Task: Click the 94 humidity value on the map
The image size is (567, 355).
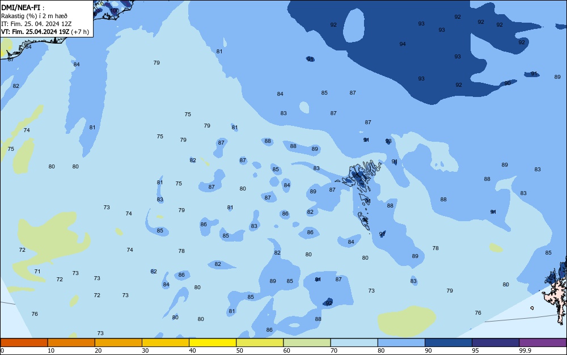Action: pos(403,44)
